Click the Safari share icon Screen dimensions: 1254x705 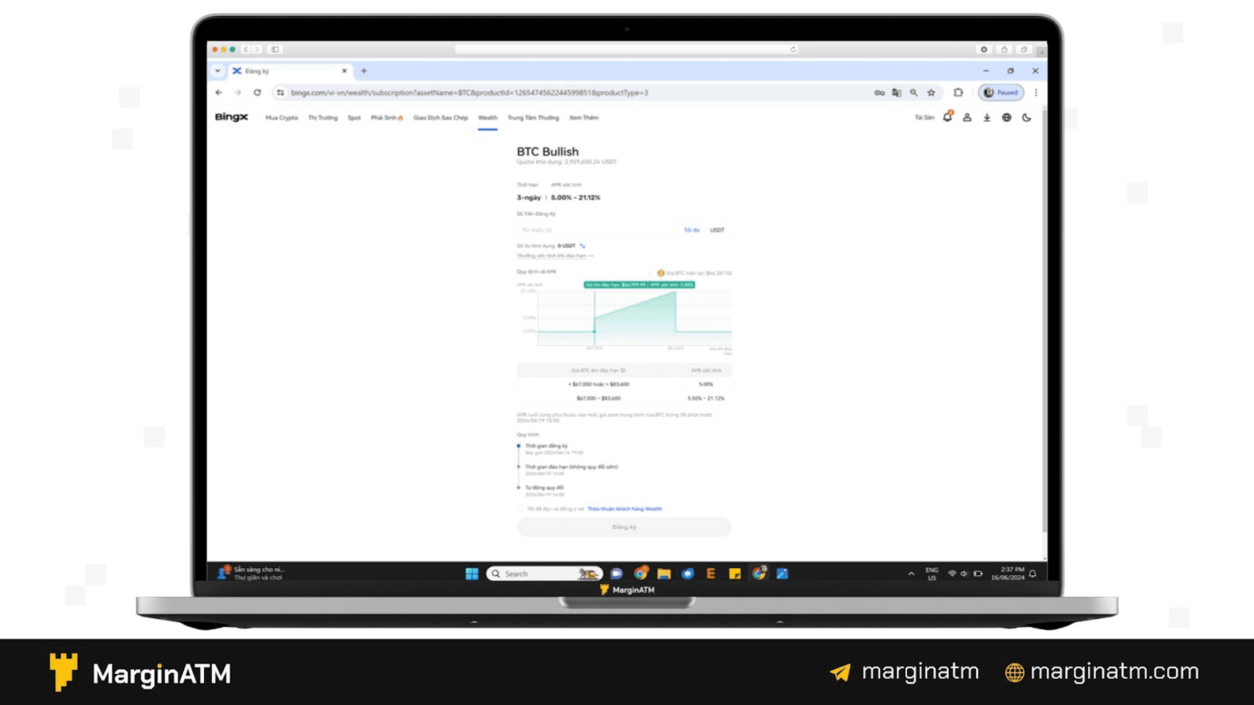point(1004,49)
